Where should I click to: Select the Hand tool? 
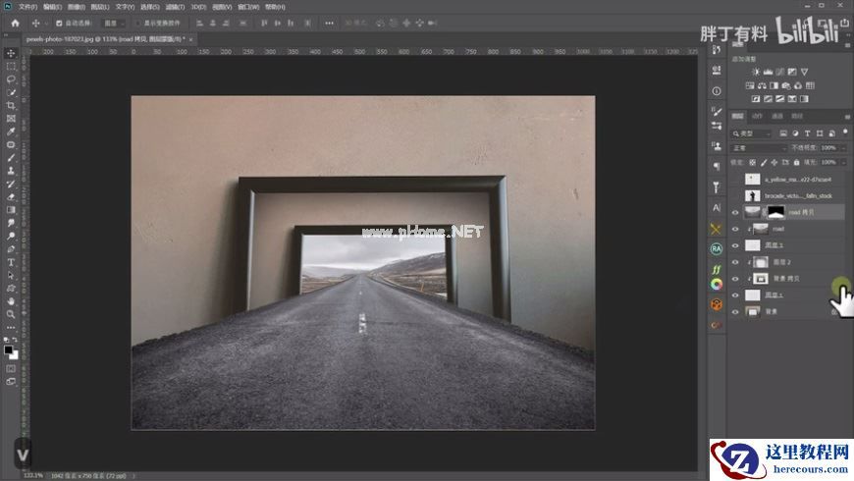11,301
